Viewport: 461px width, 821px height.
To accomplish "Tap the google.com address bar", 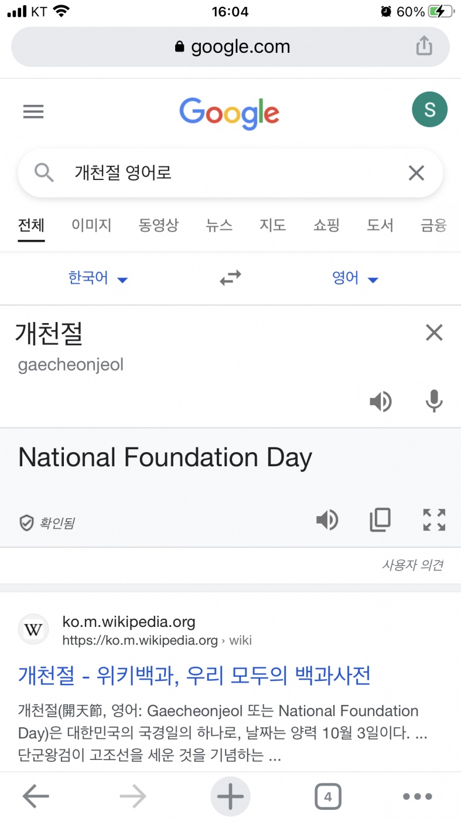I will pos(231,47).
